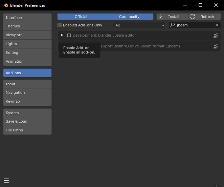Screen dimensions: 224x187
Task: Open the Lights preferences section
Action: click(27, 44)
